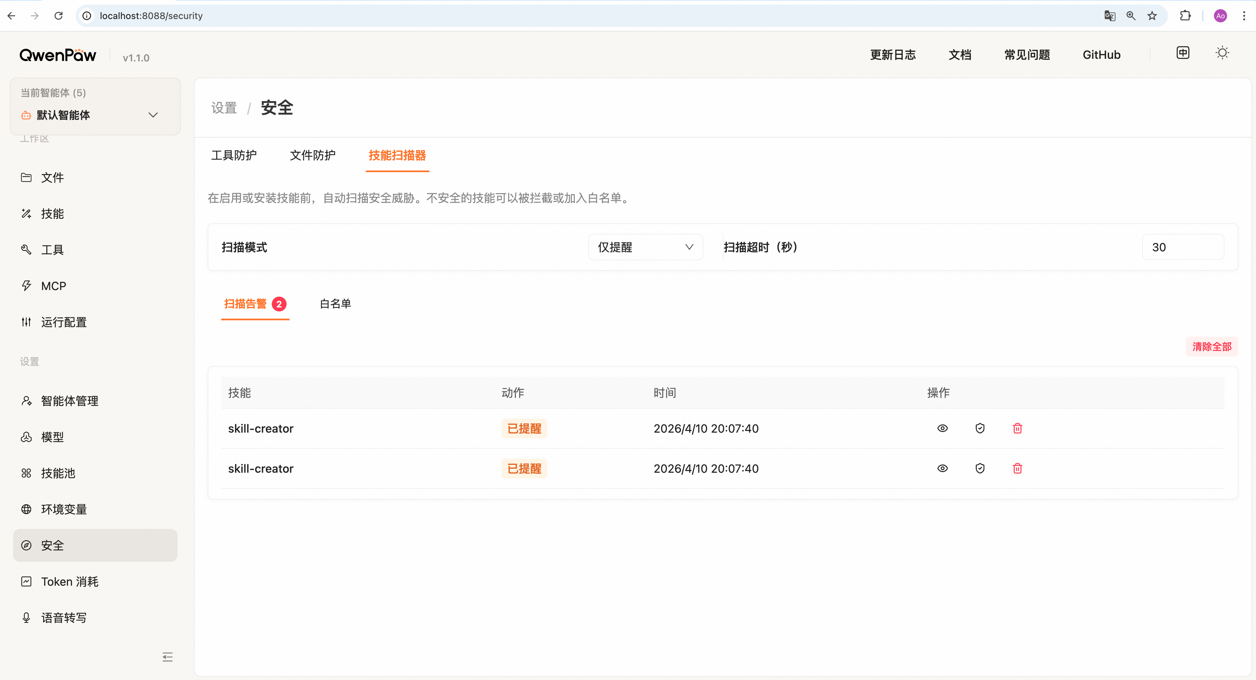Switch language using the 中 icon
Viewport: 1256px width, 680px height.
[x=1183, y=53]
